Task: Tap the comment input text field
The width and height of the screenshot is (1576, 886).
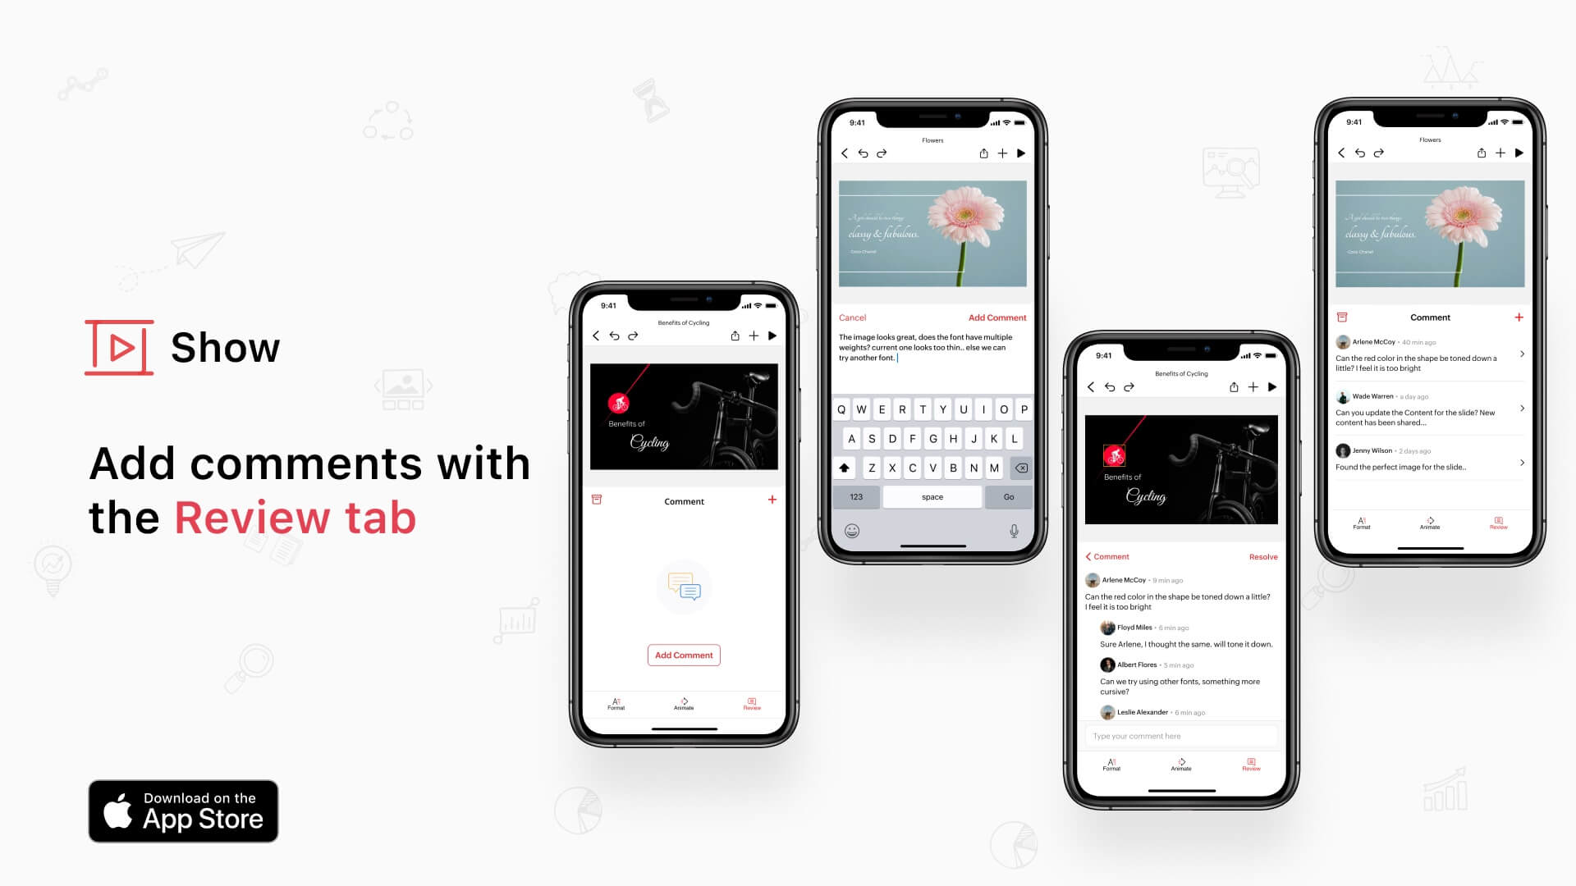Action: pyautogui.click(x=1180, y=736)
